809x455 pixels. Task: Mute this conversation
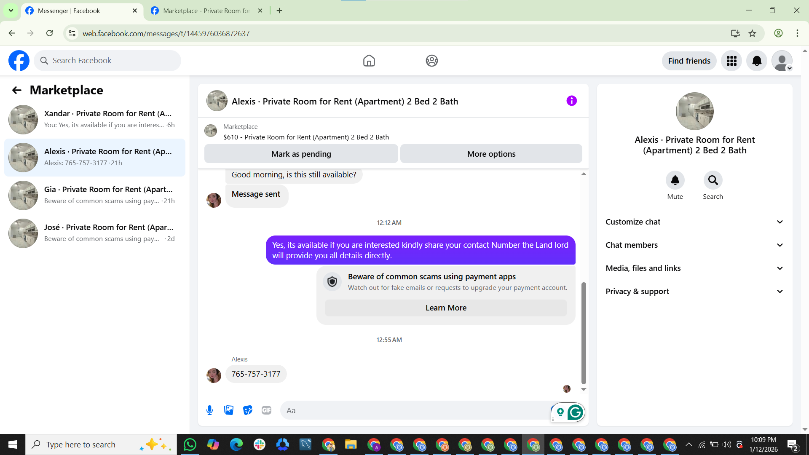pos(675,180)
